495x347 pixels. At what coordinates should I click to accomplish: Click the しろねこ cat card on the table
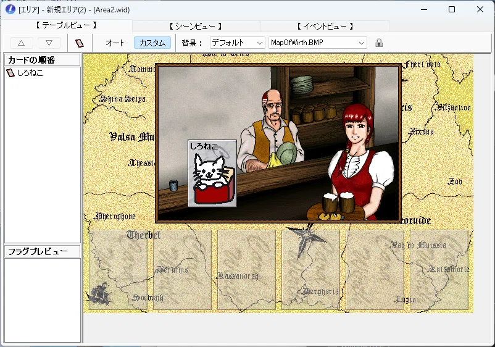[x=212, y=173]
